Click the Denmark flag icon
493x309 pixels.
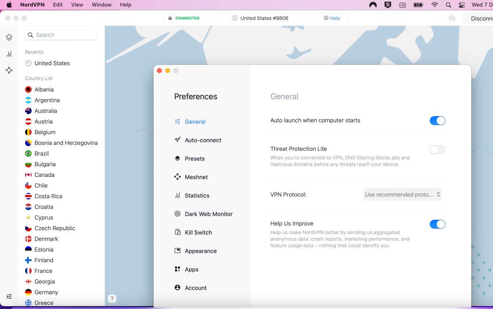pos(28,239)
